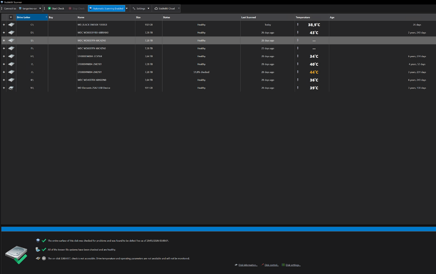
Task: Expand the J:\ drive row
Action: (x=4, y=72)
